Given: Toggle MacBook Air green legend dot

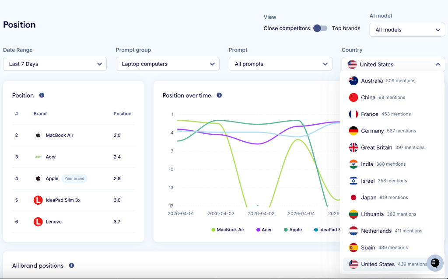Looking at the screenshot, I should click(213, 230).
